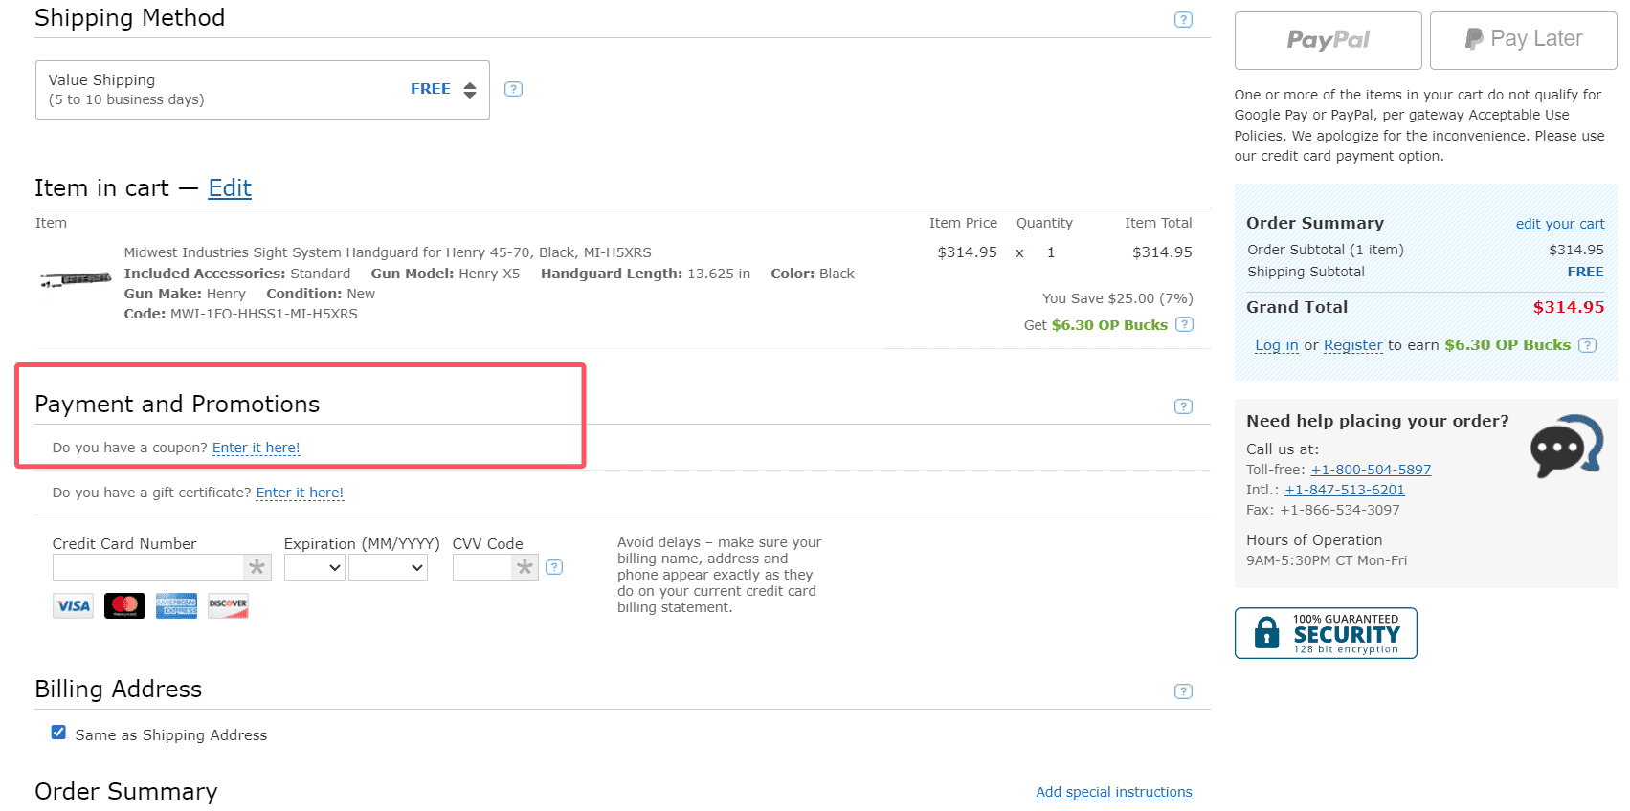The height and width of the screenshot is (811, 1630).
Task: Click the Credit Card Number field
Action: click(x=149, y=568)
